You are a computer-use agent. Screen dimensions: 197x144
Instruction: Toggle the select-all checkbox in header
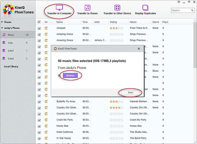pyautogui.click(x=39, y=22)
